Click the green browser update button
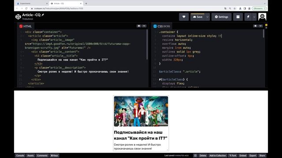Image resolution: width=282 pixels, height=158 pixels. click(259, 8)
